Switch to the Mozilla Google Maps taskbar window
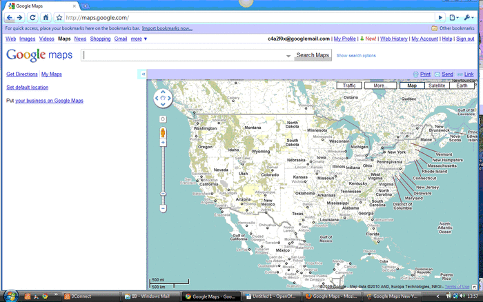This screenshot has height=302, width=483. click(x=331, y=296)
